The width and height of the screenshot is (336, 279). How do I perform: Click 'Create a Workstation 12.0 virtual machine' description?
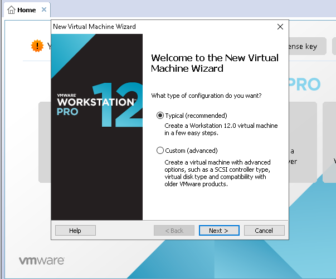tap(221, 129)
